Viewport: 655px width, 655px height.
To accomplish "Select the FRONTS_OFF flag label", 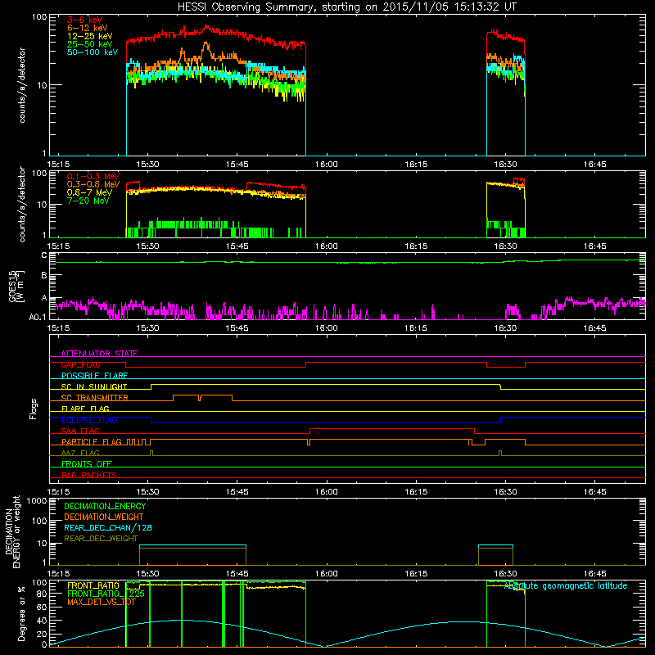I will (87, 464).
